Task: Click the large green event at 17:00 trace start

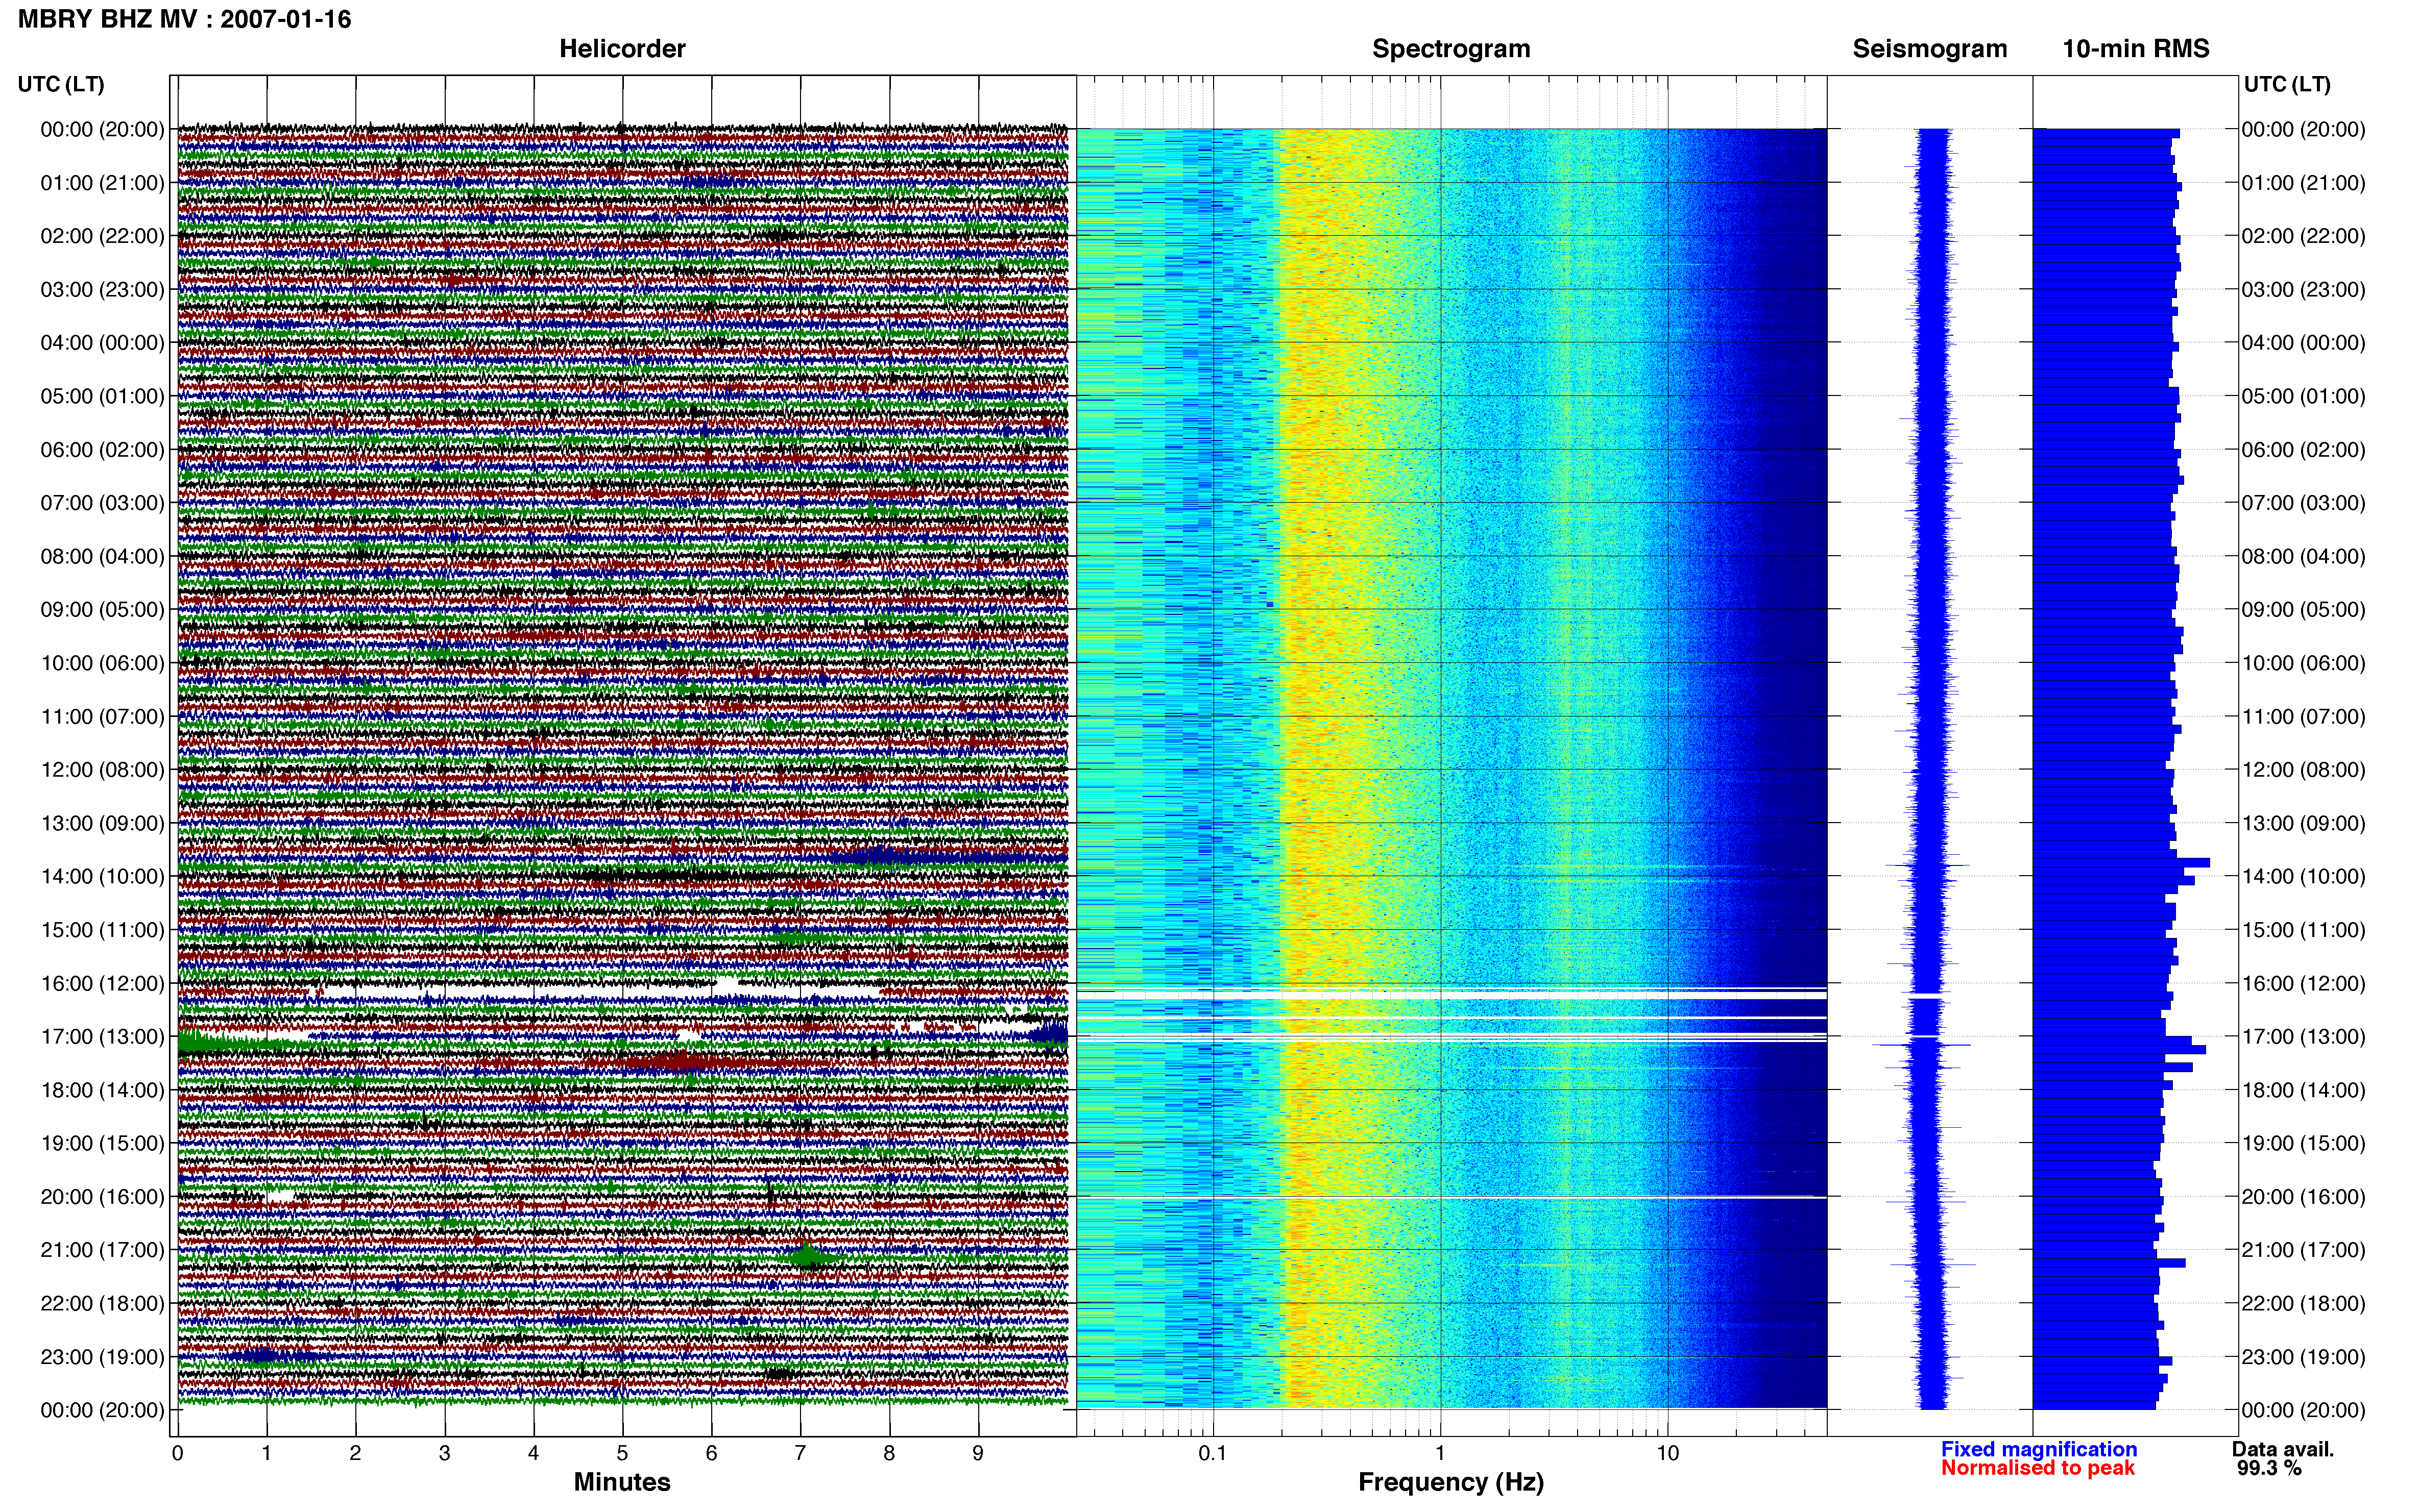Action: coord(215,1042)
